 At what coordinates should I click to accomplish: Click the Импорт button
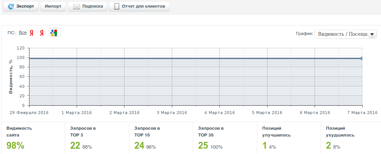[x=53, y=6]
